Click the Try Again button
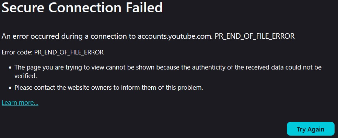The image size is (338, 138). click(x=310, y=129)
